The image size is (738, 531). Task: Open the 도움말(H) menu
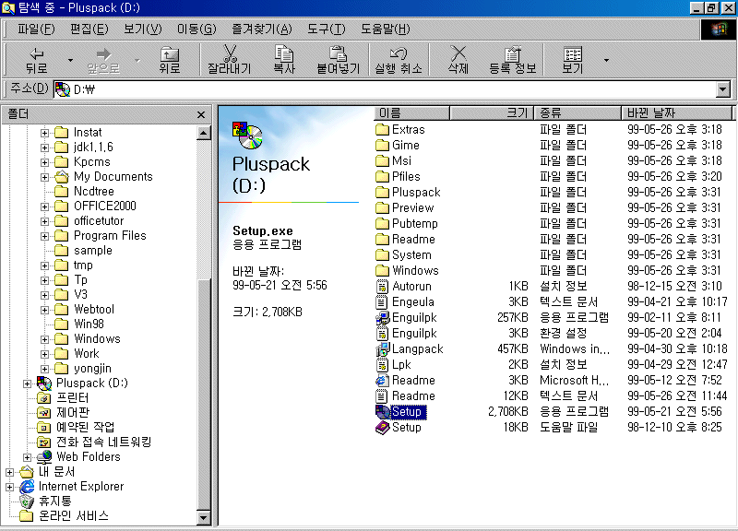(385, 29)
